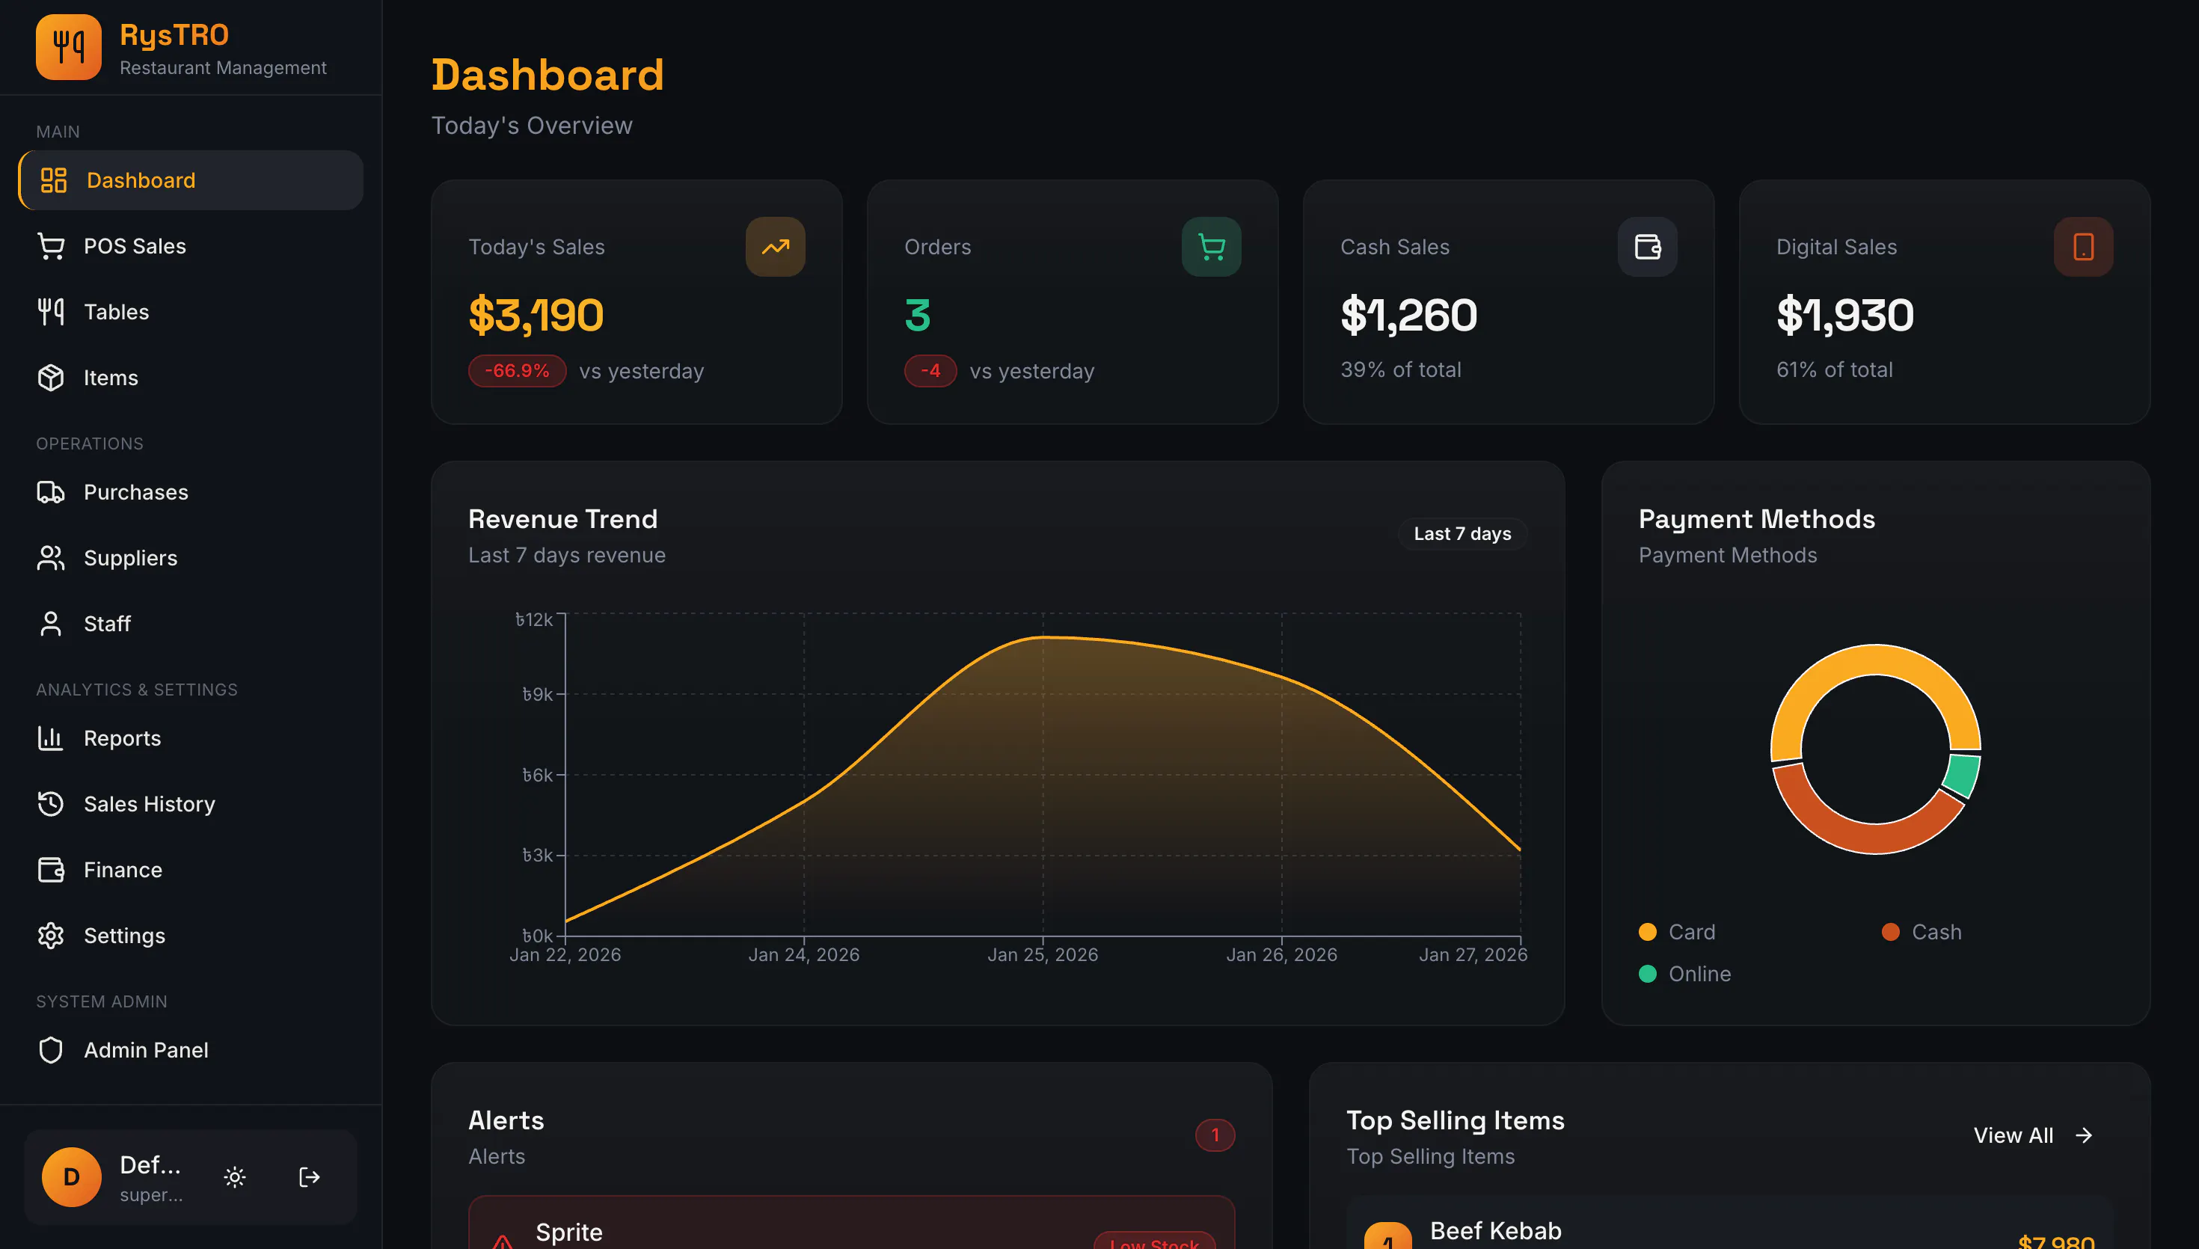This screenshot has height=1249, width=2199.
Task: Click the Jan 27, 2026 axis label
Action: point(1473,955)
